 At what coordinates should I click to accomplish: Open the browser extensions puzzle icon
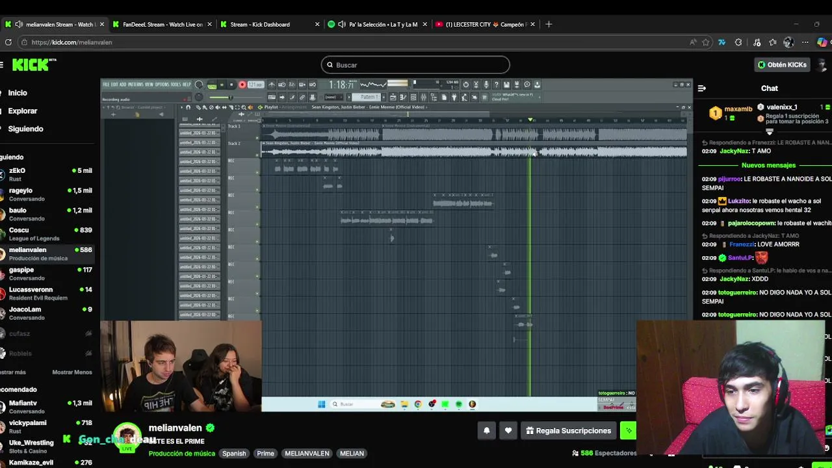coord(738,42)
